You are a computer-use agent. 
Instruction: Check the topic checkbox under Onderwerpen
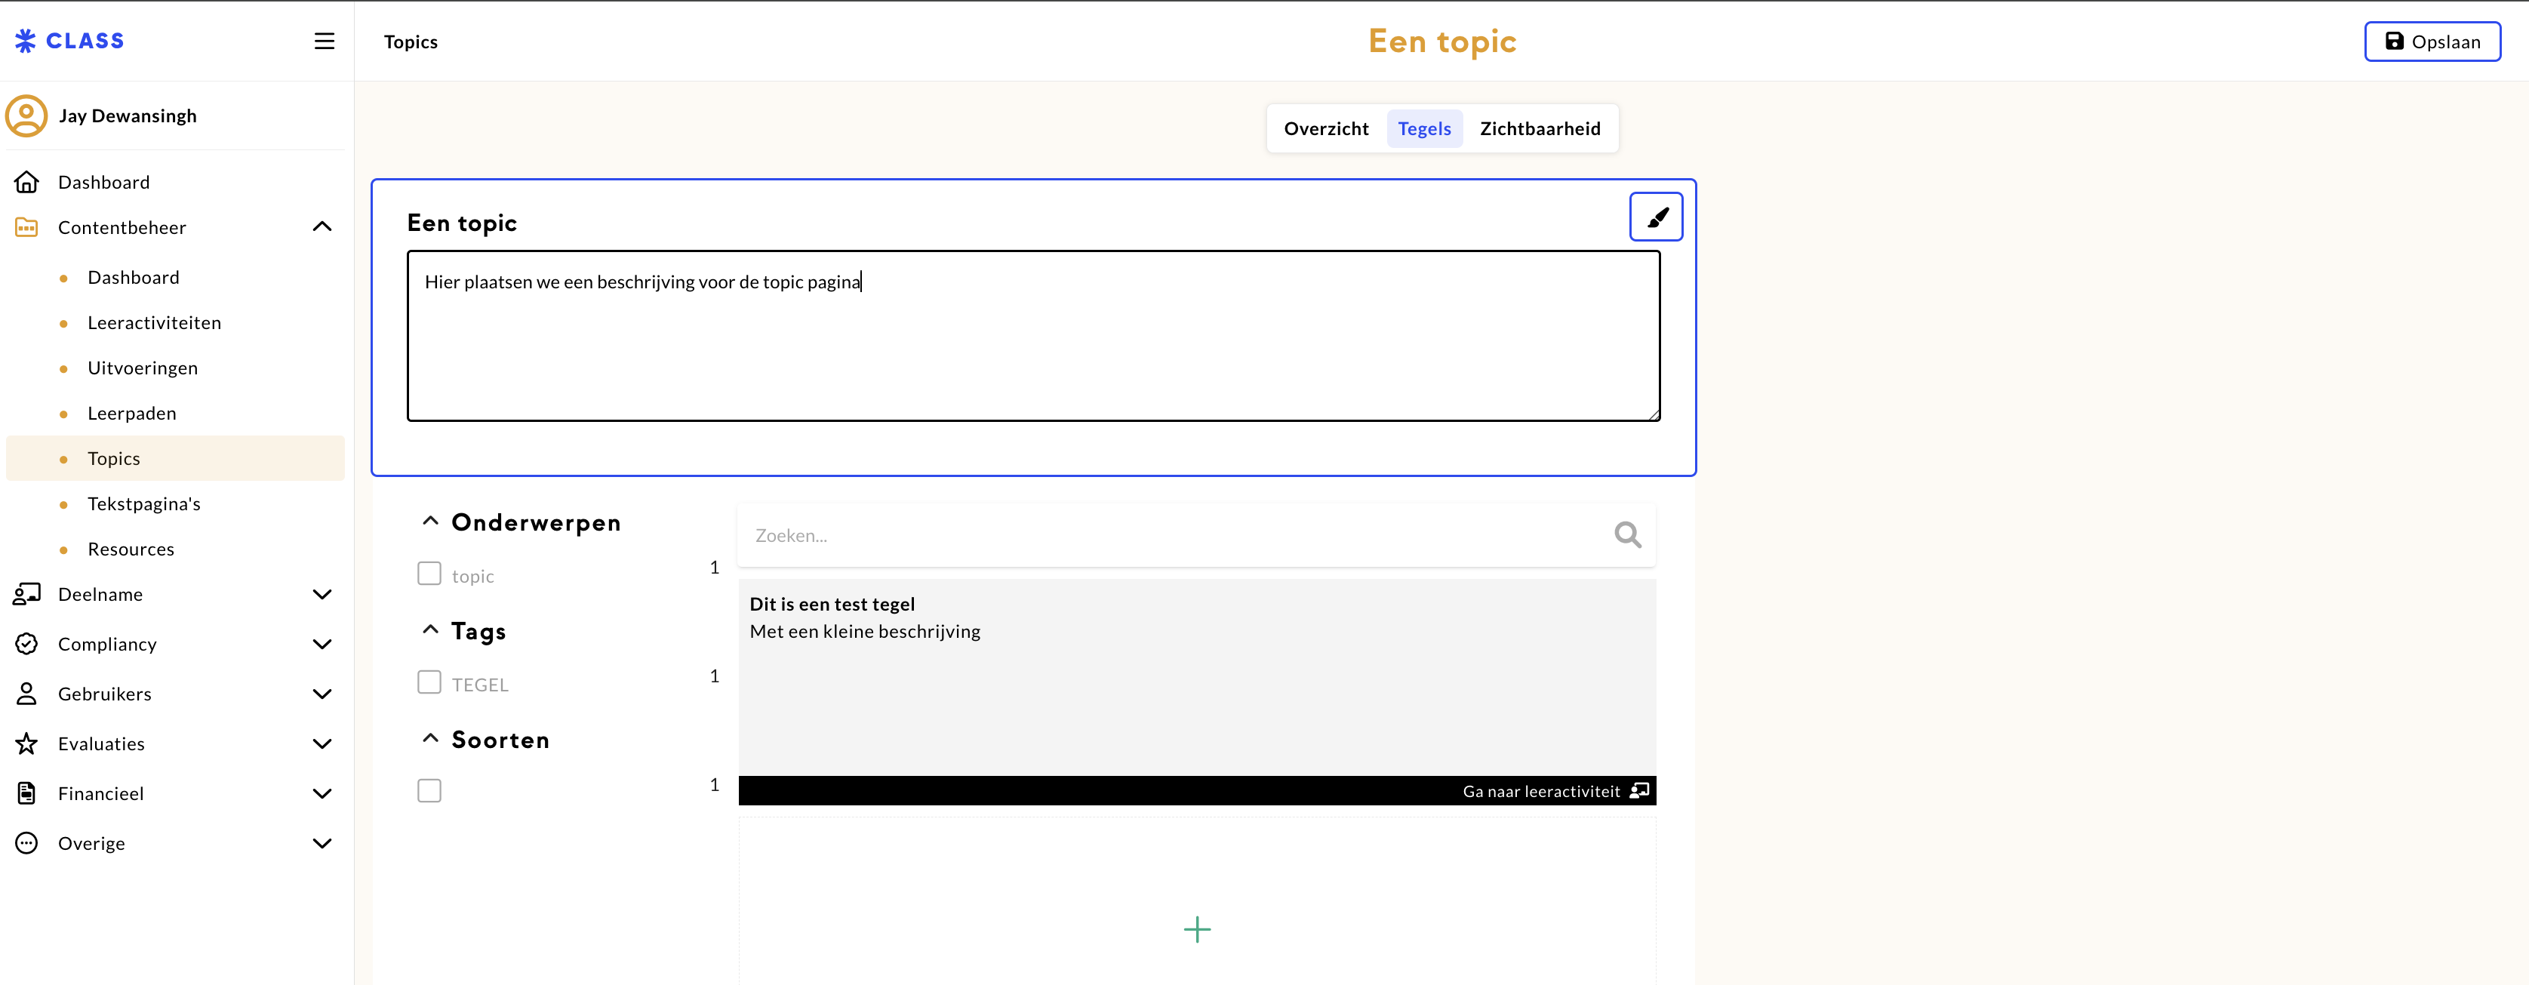pos(429,574)
